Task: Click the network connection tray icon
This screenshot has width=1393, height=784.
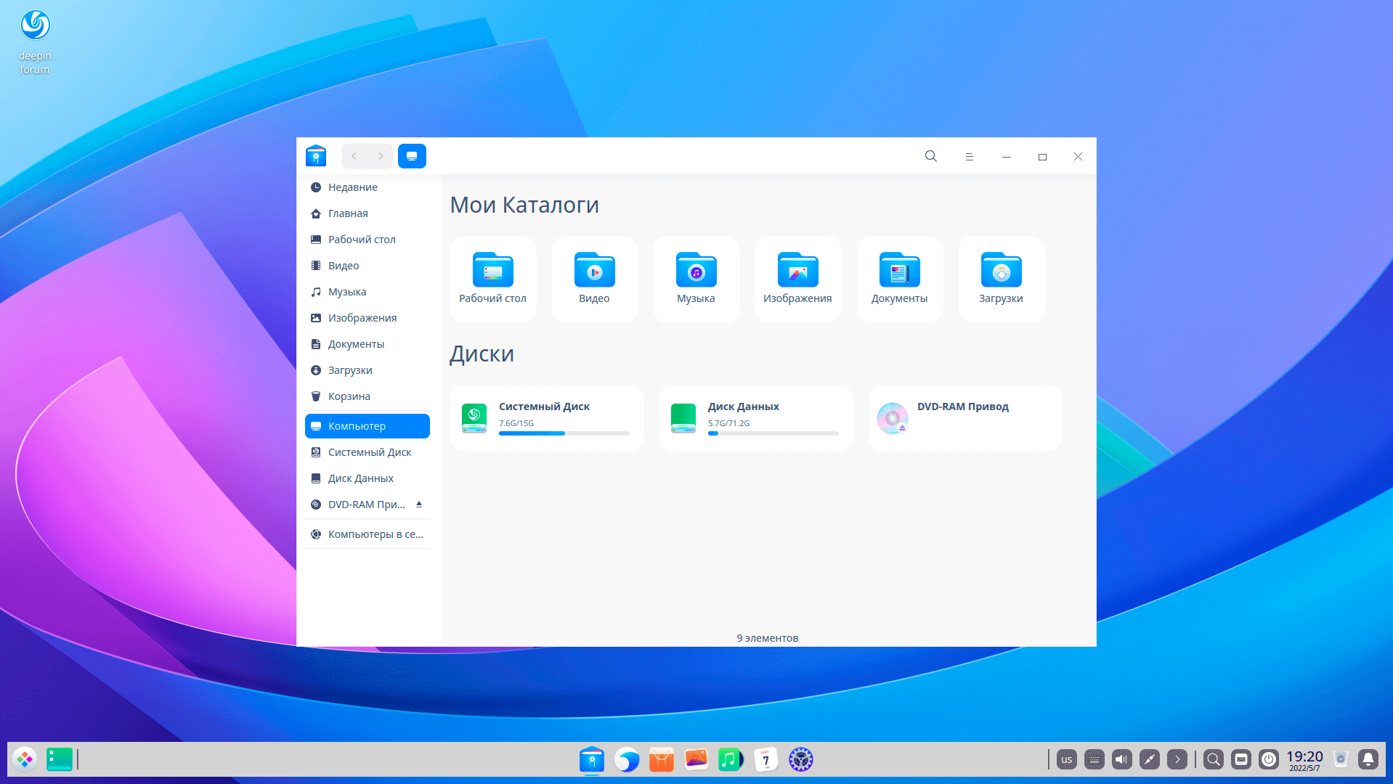Action: [1150, 759]
